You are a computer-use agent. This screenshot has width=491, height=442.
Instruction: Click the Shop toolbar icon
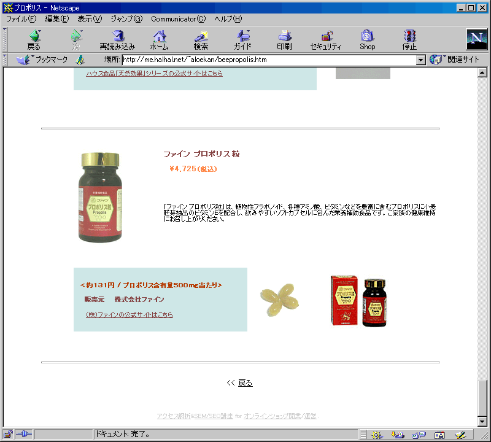[x=367, y=40]
